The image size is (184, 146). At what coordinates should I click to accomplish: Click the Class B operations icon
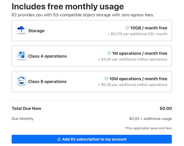[22, 81]
